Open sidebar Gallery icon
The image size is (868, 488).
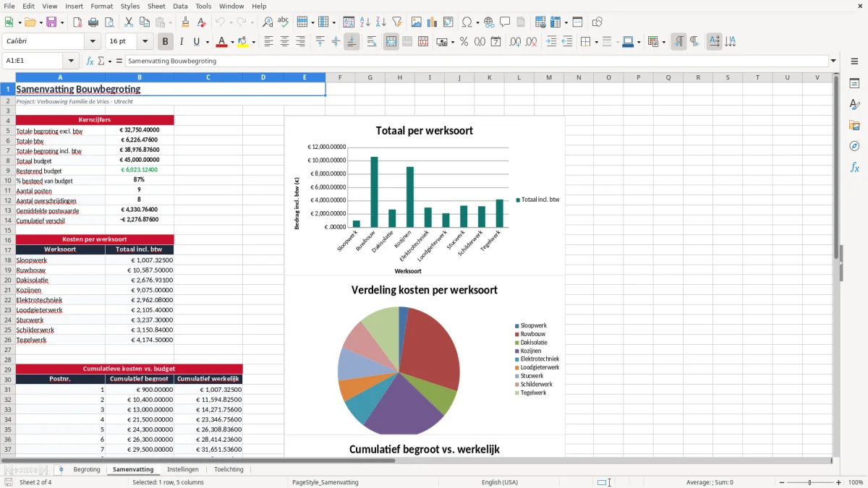854,125
